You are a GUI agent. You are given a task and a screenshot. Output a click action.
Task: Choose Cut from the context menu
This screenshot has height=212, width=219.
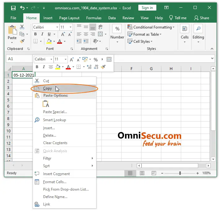click(x=65, y=81)
